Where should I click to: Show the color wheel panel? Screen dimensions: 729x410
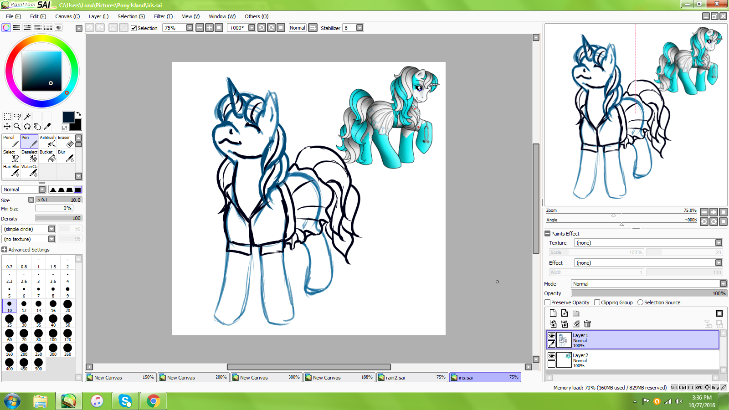point(6,28)
